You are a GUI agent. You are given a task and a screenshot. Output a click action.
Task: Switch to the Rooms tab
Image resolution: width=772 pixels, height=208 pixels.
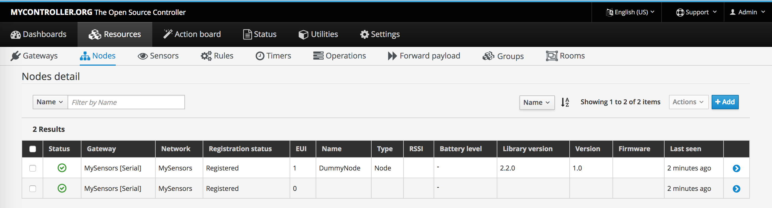(x=565, y=56)
